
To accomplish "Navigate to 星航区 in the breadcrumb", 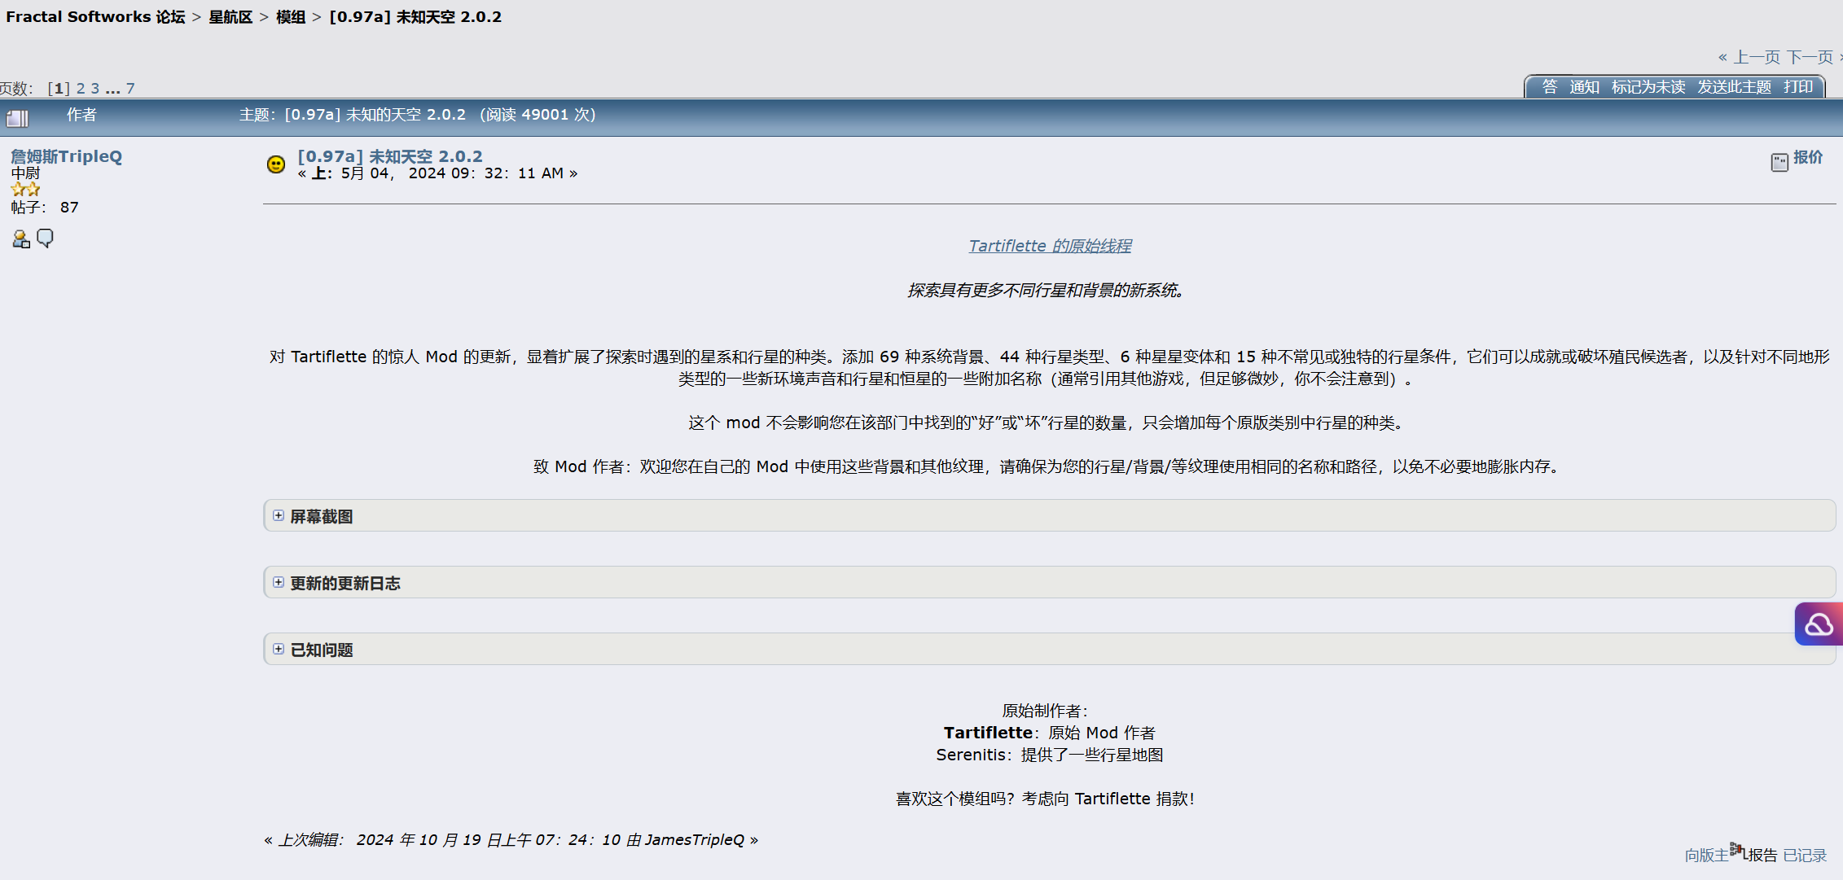I will (230, 16).
